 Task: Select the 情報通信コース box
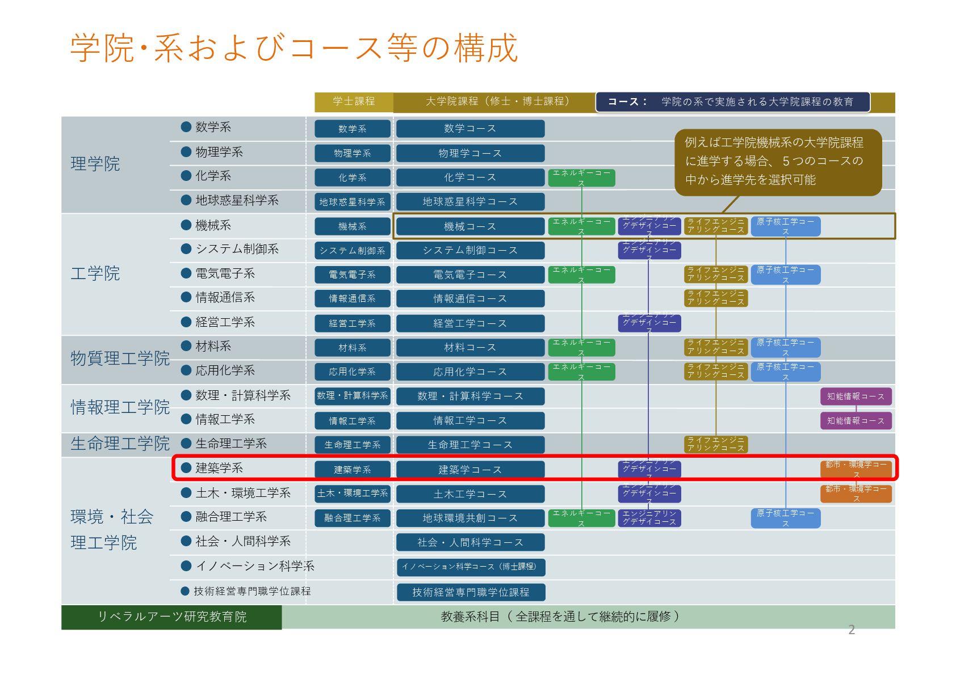tap(470, 298)
